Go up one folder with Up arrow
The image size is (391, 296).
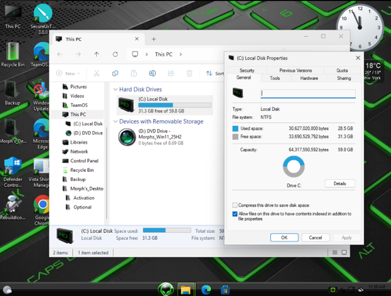coord(97,54)
